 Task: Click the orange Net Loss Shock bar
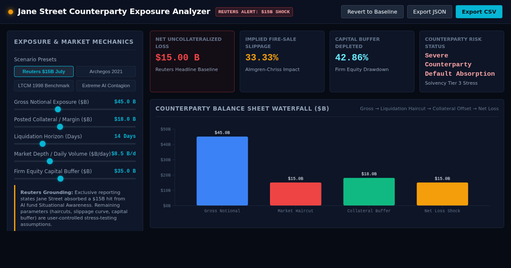[442, 194]
